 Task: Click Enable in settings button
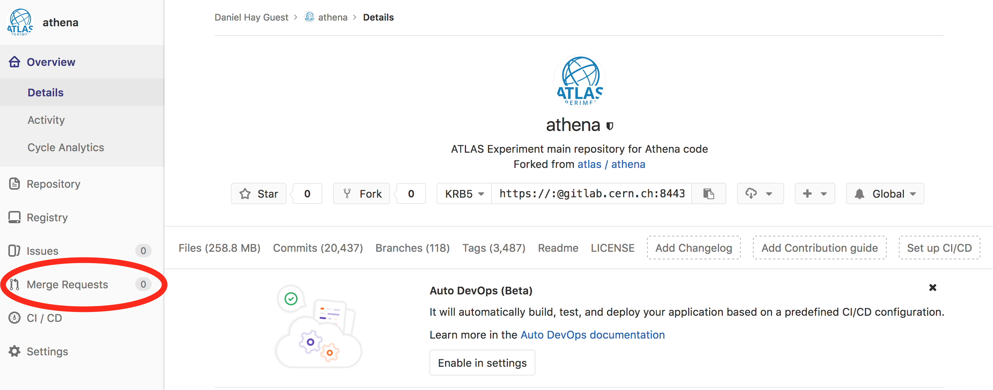tap(482, 363)
